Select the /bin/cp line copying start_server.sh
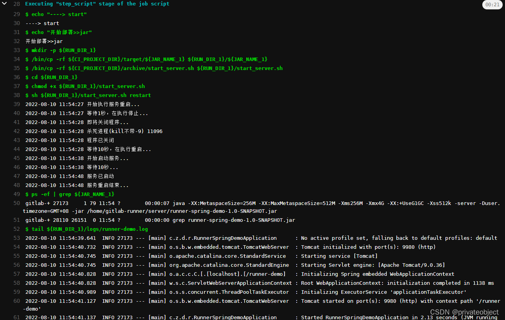Image resolution: width=505 pixels, height=320 pixels. pyautogui.click(x=154, y=68)
